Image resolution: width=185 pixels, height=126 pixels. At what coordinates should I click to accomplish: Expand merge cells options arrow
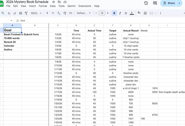tap(155, 13)
